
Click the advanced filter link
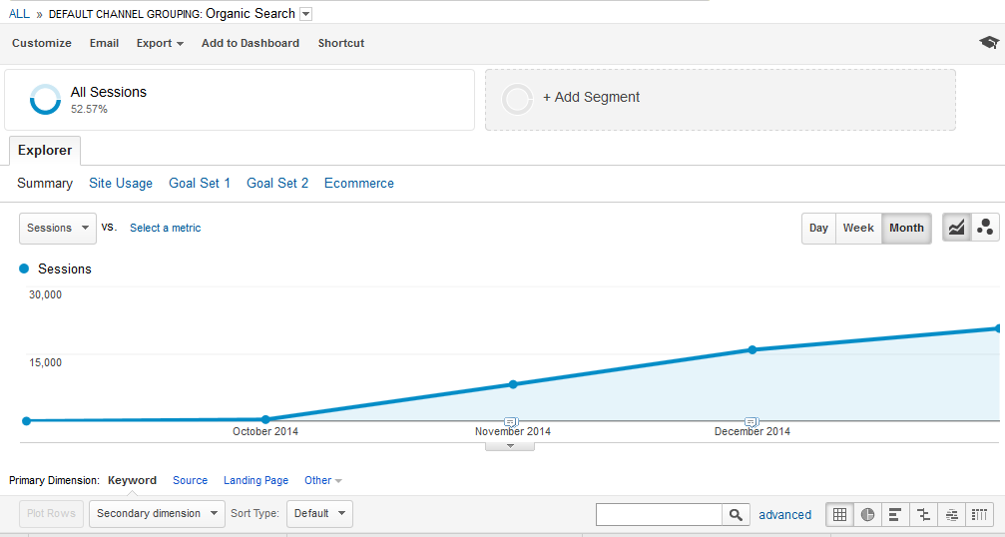pyautogui.click(x=784, y=515)
